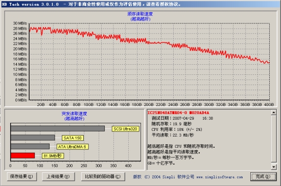
Task: Click the 上传结果(U) upload results button
Action: click(58, 176)
